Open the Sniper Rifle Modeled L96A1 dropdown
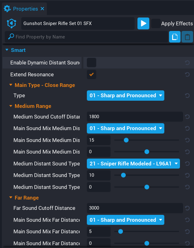Viewport: 194px width, 248px height. (x=133, y=164)
